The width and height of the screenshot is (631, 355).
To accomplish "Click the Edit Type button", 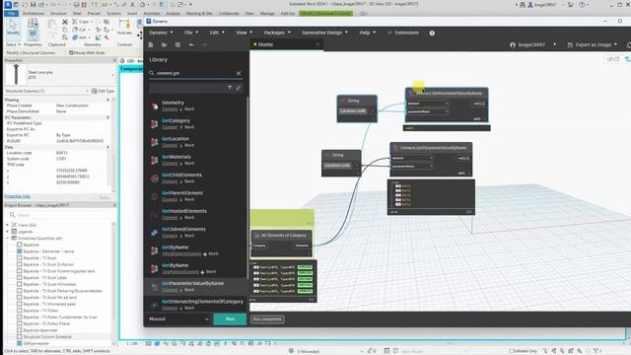I will pyautogui.click(x=104, y=91).
